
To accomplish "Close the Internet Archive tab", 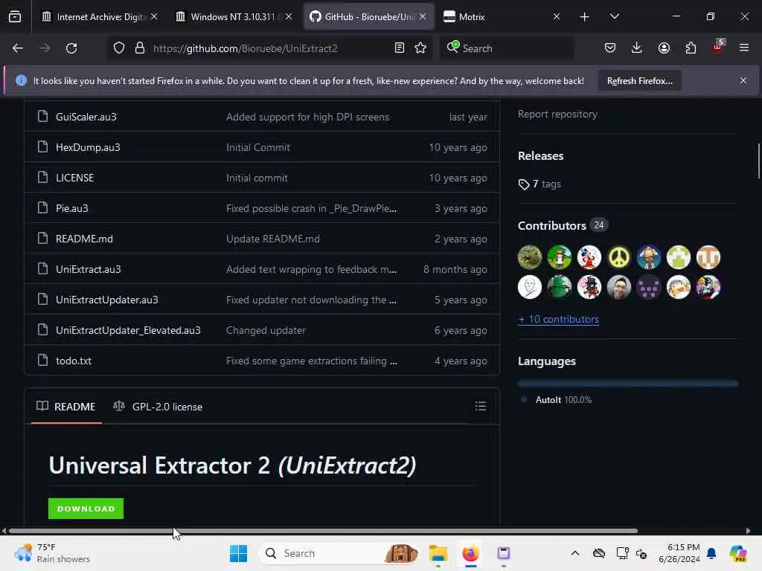I will pyautogui.click(x=154, y=16).
